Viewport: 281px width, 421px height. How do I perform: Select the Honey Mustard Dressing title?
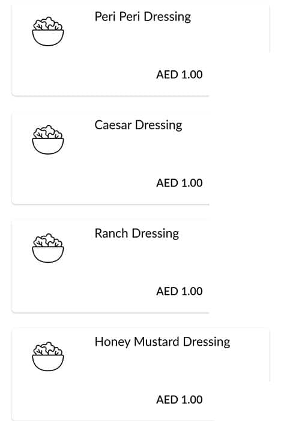click(x=162, y=342)
